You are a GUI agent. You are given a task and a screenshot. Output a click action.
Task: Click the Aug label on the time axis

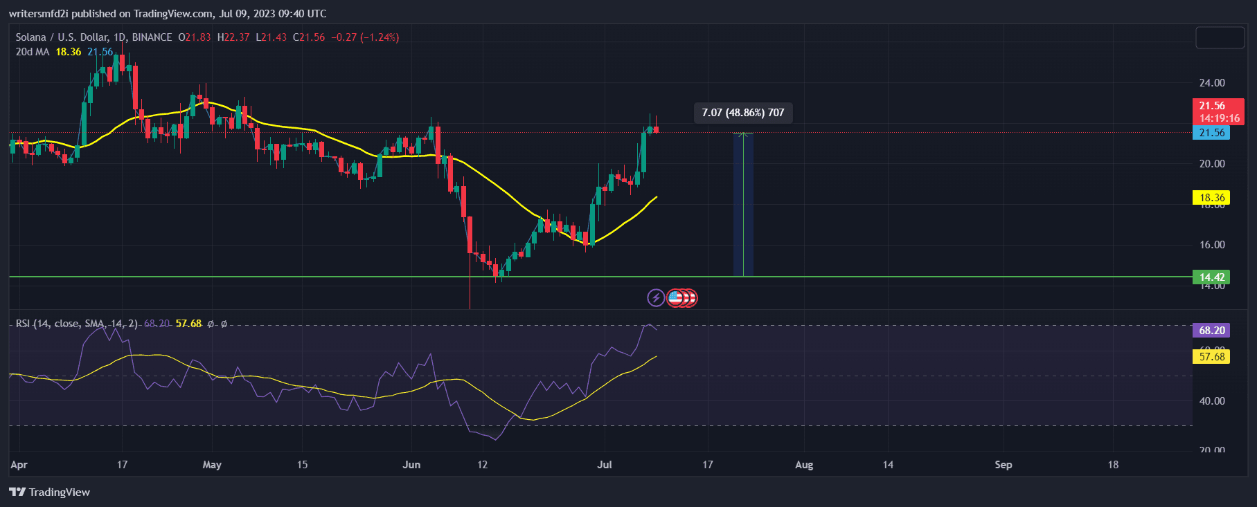[x=804, y=465]
